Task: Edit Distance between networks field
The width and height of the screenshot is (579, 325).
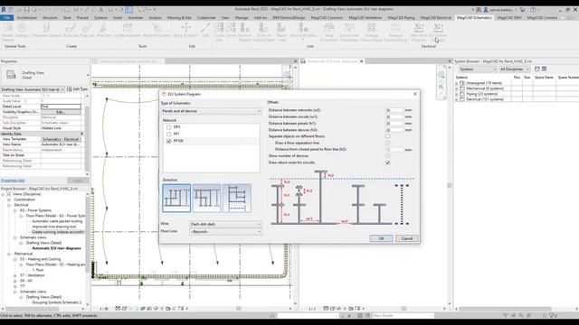Action: point(394,110)
